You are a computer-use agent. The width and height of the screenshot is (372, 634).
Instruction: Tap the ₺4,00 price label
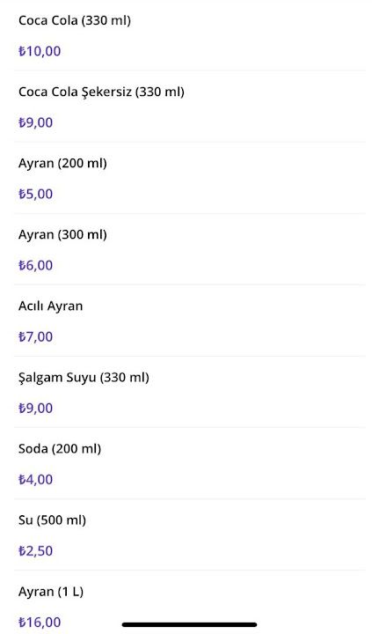(x=35, y=480)
